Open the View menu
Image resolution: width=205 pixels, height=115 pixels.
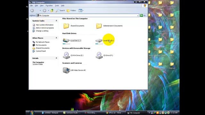click(x=42, y=6)
